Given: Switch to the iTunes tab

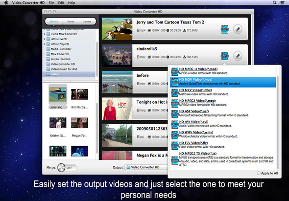Looking at the screenshot, I should pos(71,22).
